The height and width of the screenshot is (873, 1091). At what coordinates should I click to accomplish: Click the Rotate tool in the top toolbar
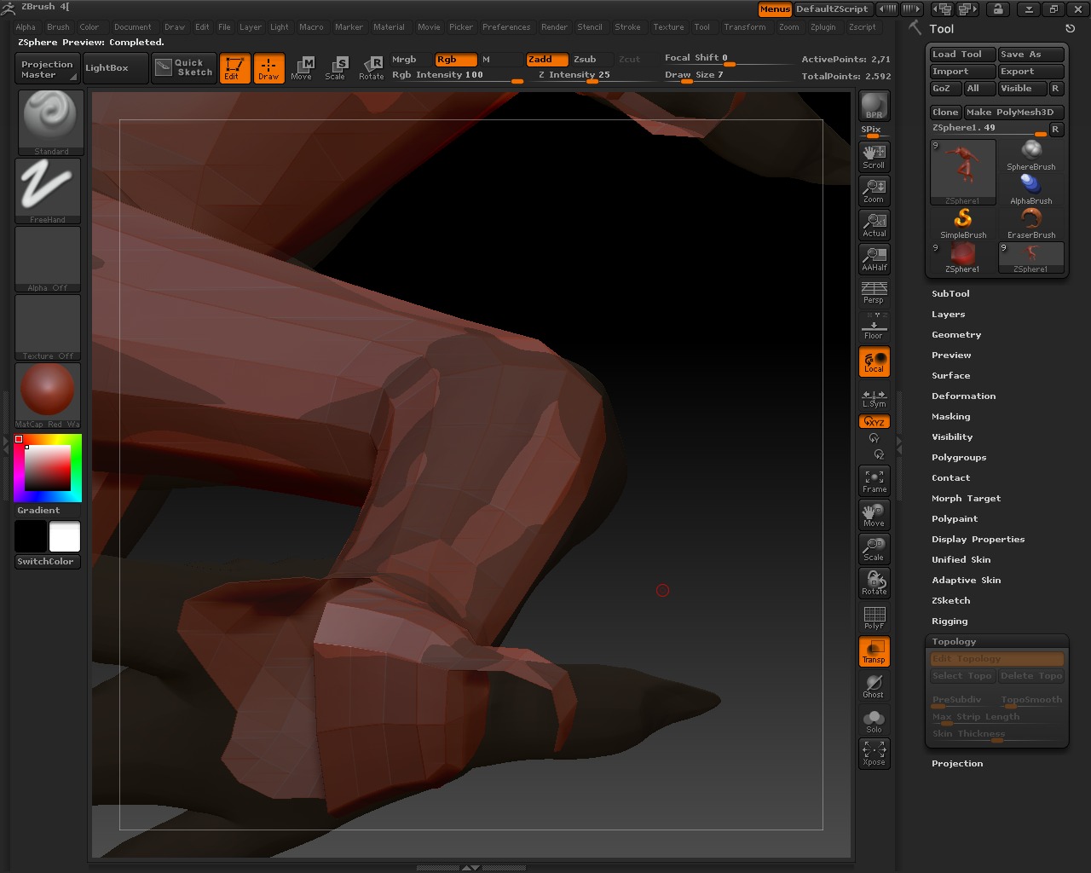click(x=372, y=67)
